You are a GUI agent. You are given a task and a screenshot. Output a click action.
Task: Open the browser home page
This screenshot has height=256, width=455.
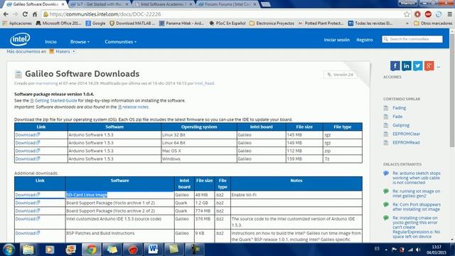[x=35, y=14]
